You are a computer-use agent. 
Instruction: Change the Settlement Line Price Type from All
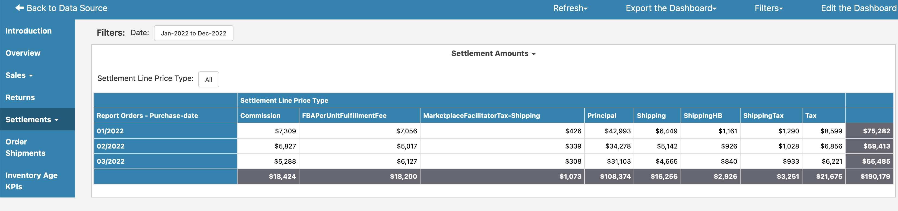pos(208,79)
